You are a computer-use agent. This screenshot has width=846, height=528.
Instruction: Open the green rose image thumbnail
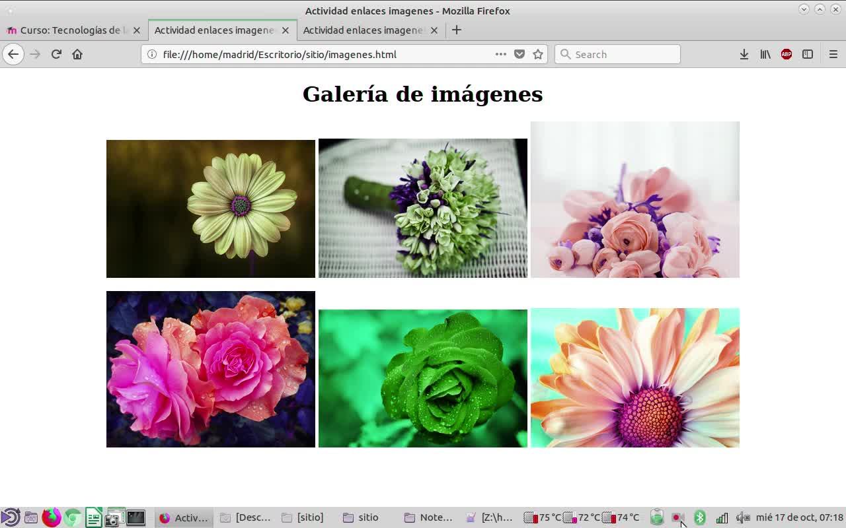tap(423, 378)
